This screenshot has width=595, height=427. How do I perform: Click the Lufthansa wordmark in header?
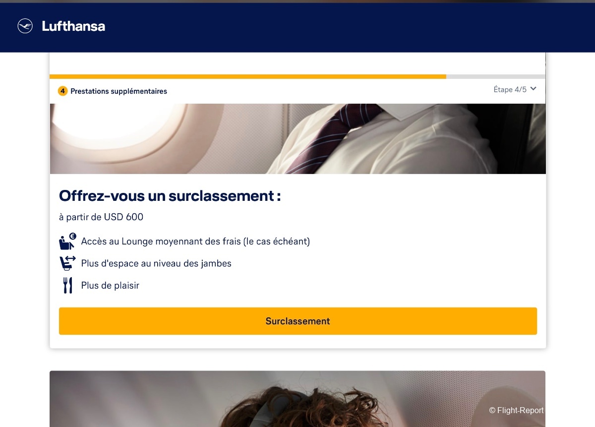[73, 26]
